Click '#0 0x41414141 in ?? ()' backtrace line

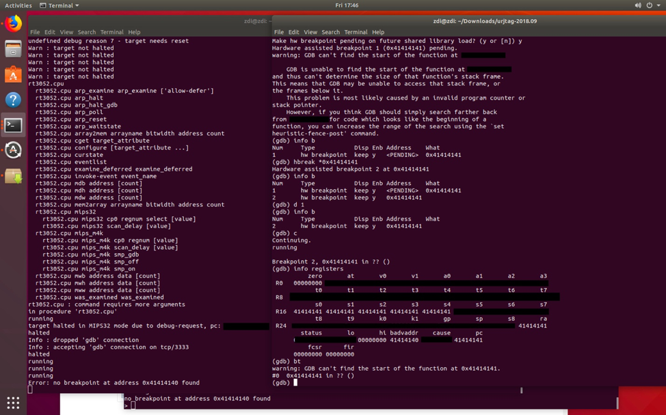[312, 375]
